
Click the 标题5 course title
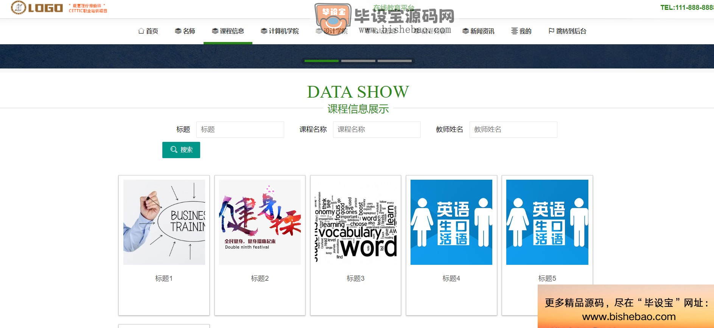[547, 278]
